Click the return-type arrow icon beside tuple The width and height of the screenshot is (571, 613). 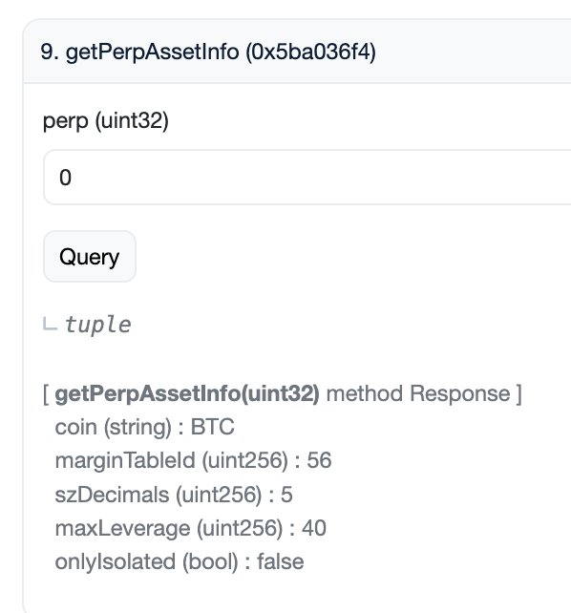[x=50, y=324]
